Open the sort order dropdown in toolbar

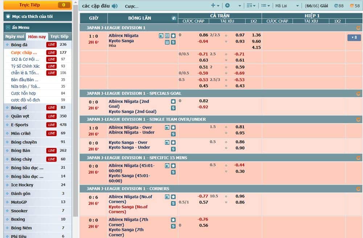pyautogui.click(x=251, y=5)
